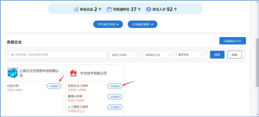Open the Huawei company logo
Image resolution: width=259 pixels, height=117 pixels.
tap(73, 73)
